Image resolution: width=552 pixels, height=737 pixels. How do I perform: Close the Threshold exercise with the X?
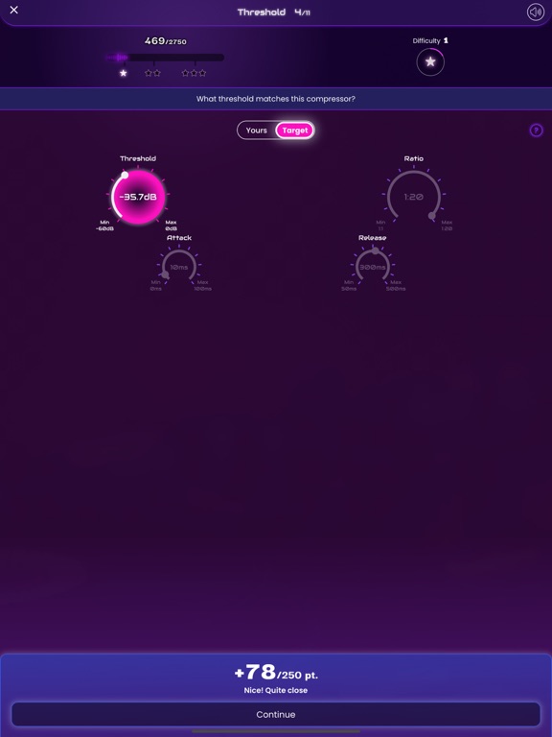click(x=14, y=10)
